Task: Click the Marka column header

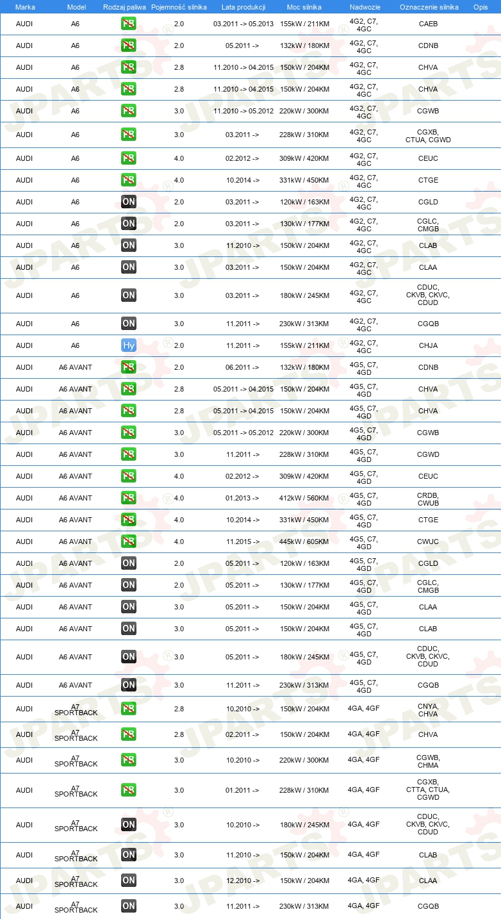Action: [25, 6]
